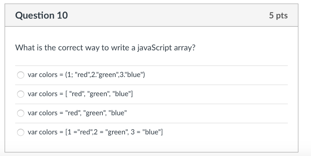This screenshot has height=156, width=311.
Task: Click "blue"] closing the square-bracket answer
Action: click(122, 94)
